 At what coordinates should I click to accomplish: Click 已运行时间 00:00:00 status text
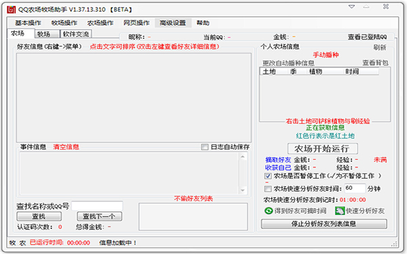[60, 242]
